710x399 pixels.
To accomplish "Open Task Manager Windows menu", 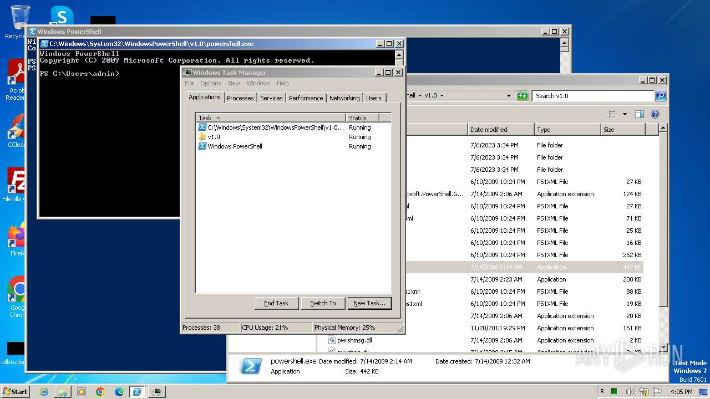I will coord(258,83).
